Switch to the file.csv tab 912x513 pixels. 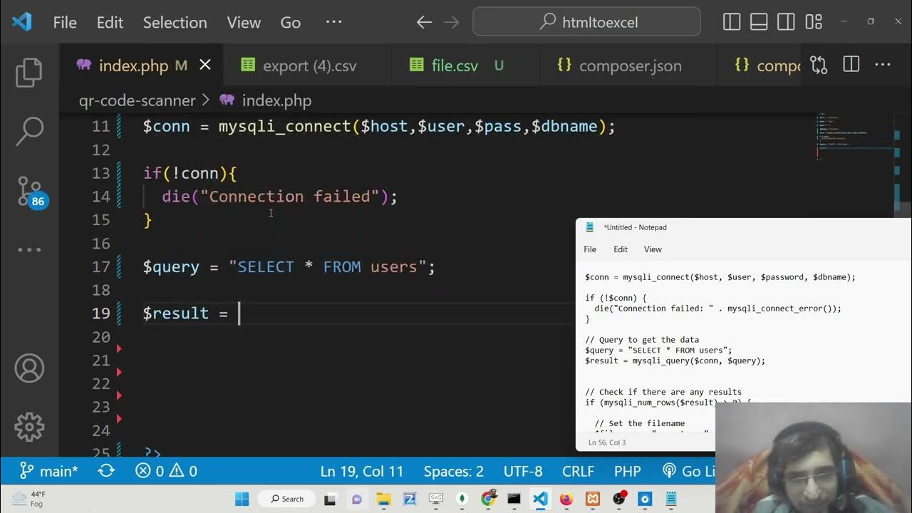[x=454, y=66]
